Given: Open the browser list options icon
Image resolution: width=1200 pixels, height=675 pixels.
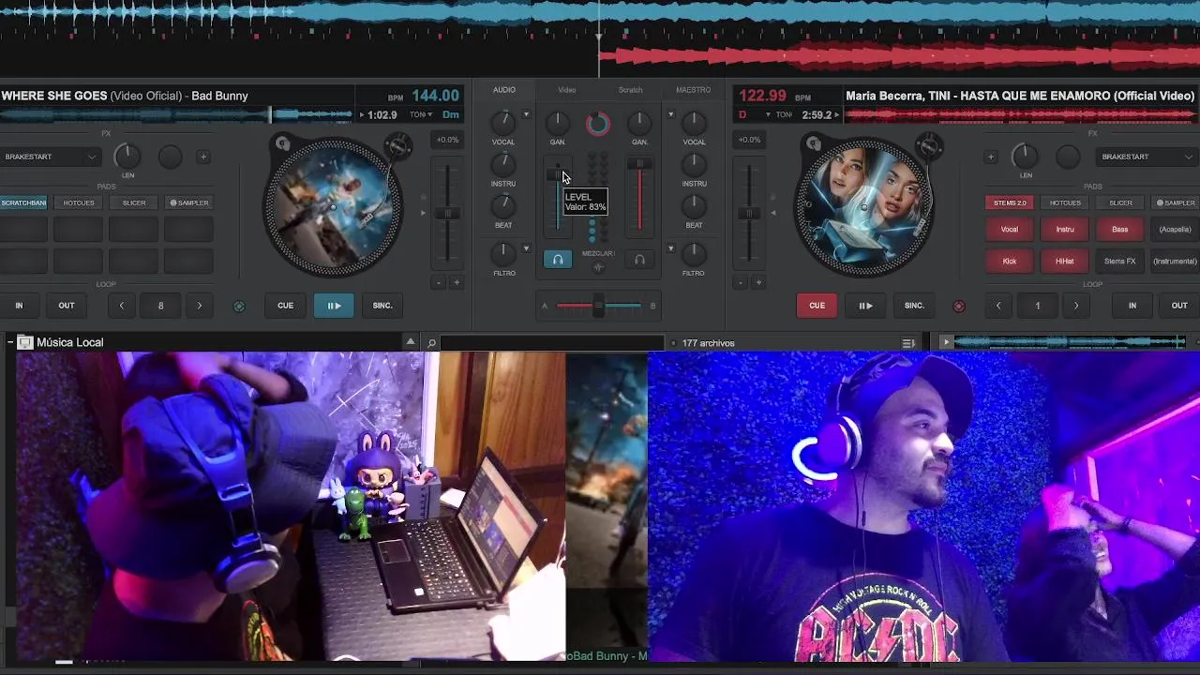Looking at the screenshot, I should pyautogui.click(x=908, y=343).
